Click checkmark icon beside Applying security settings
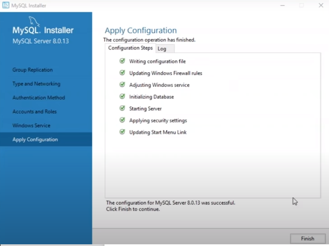Image resolution: width=329 pixels, height=246 pixels. (x=122, y=120)
